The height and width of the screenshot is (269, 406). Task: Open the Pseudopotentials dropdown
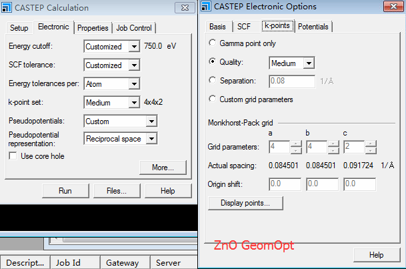tap(151, 121)
